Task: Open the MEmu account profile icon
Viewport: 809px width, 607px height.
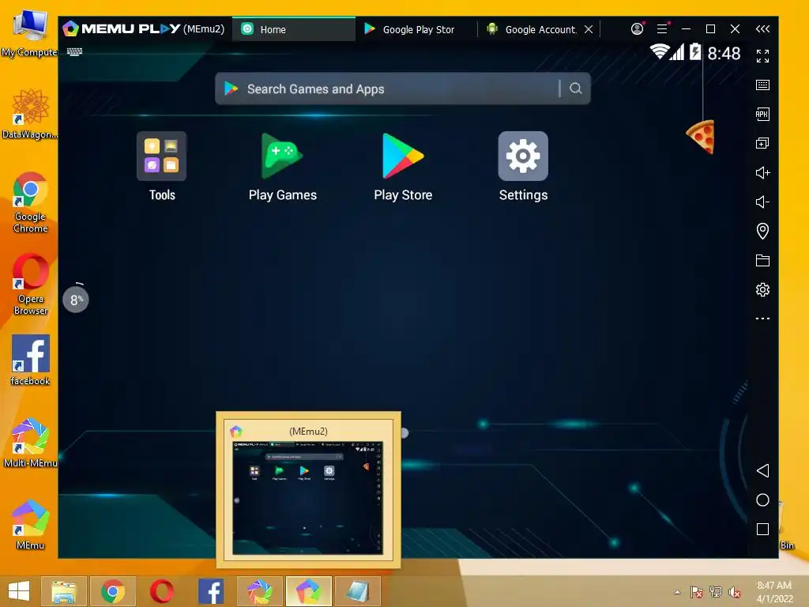Action: point(638,29)
